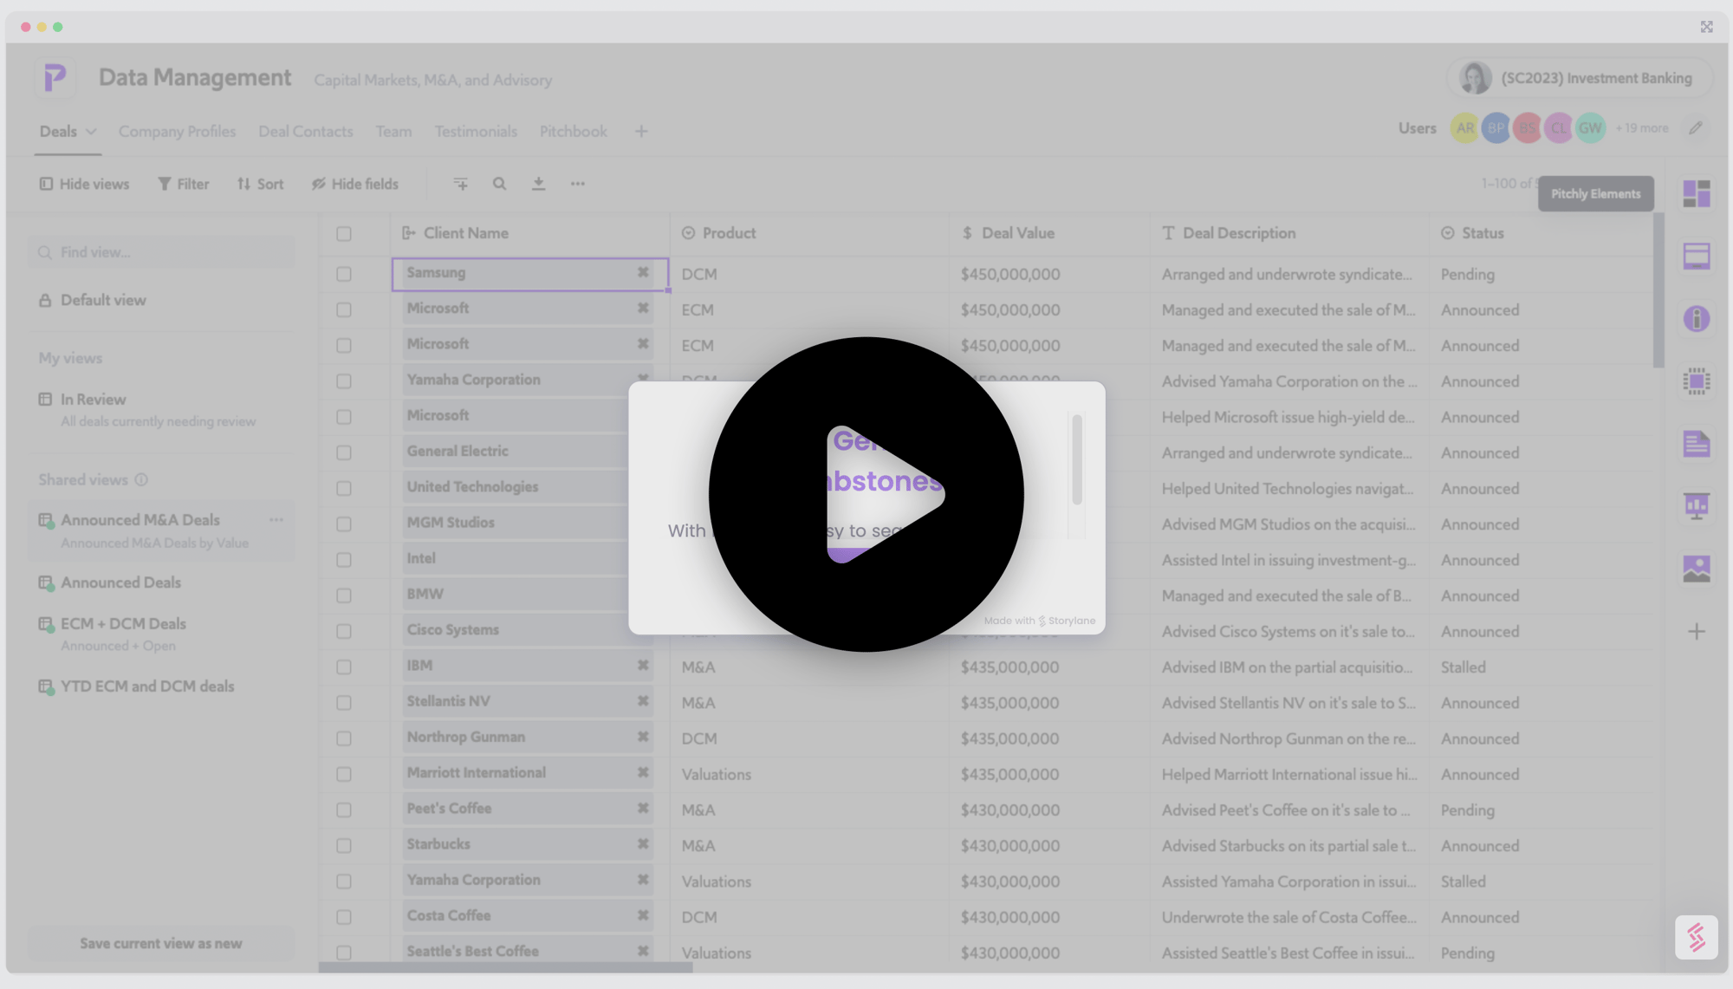
Task: Click the search icon in the toolbar
Action: (x=499, y=184)
